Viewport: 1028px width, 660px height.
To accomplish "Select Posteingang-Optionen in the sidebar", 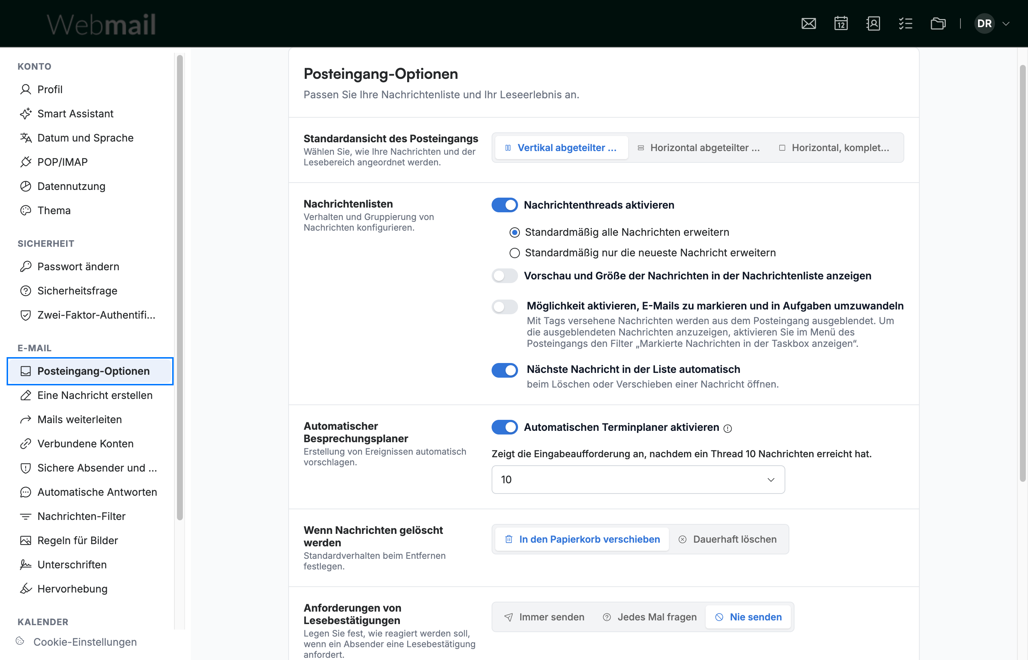I will click(x=90, y=371).
